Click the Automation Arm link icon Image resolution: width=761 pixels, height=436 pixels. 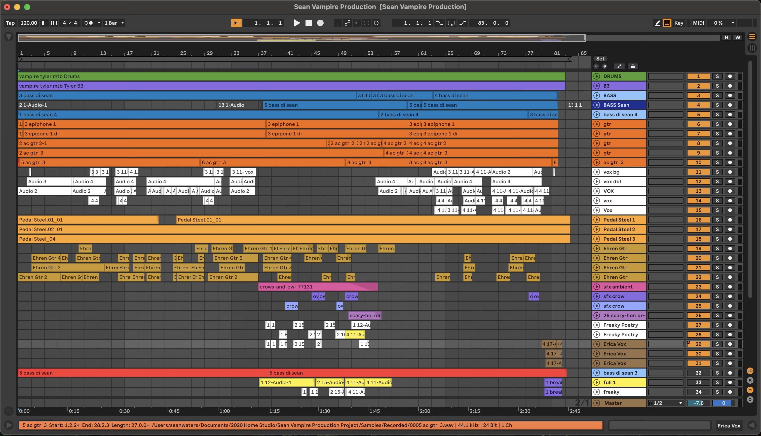click(x=347, y=23)
